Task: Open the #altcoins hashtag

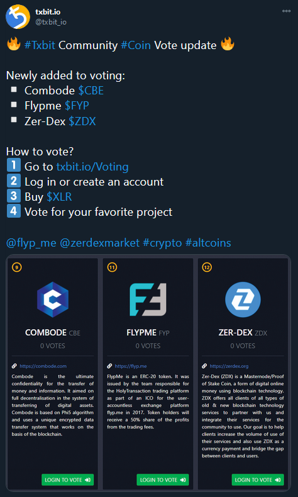Action: click(x=208, y=243)
